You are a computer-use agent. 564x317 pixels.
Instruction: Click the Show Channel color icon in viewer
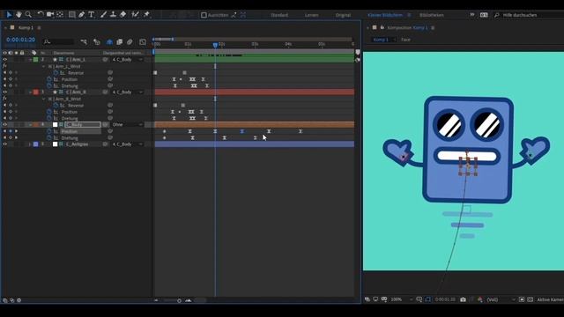pos(480,299)
